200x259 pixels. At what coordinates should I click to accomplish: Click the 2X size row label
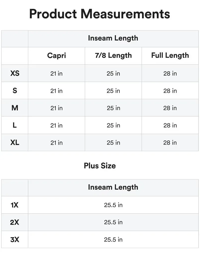point(15,222)
